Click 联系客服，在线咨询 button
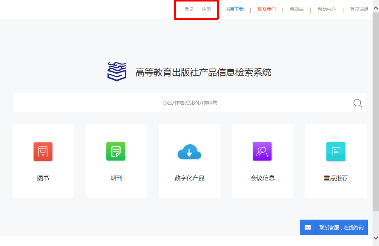Screen dimensions: 379x246 (x=334, y=227)
